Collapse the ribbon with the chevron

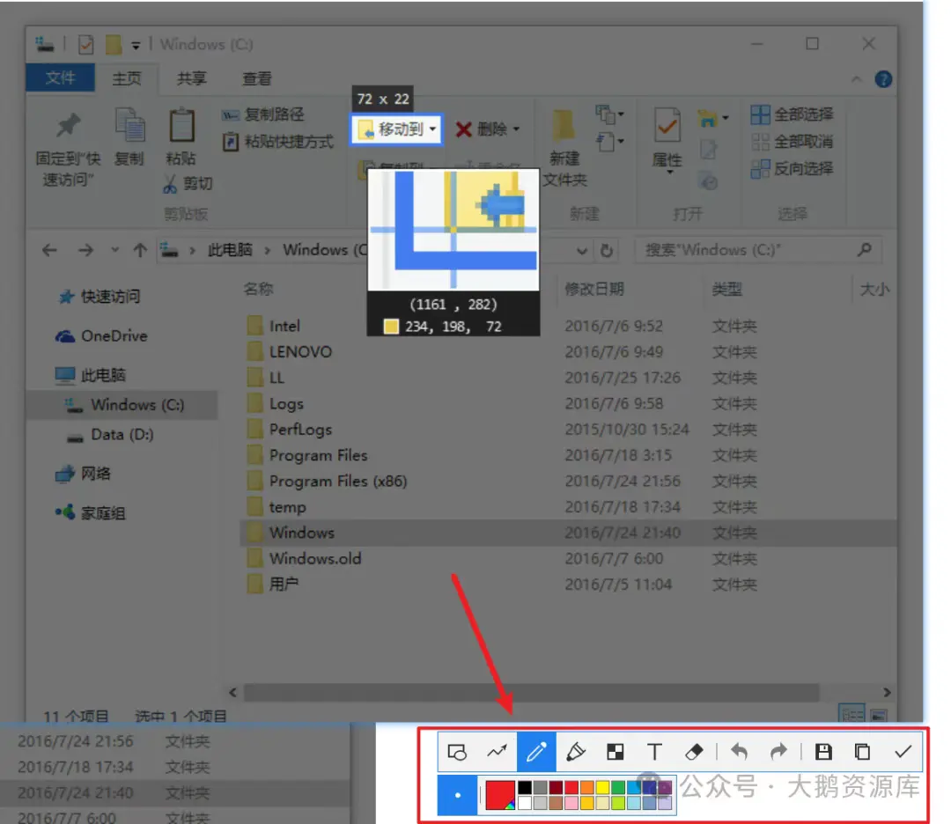[x=857, y=79]
